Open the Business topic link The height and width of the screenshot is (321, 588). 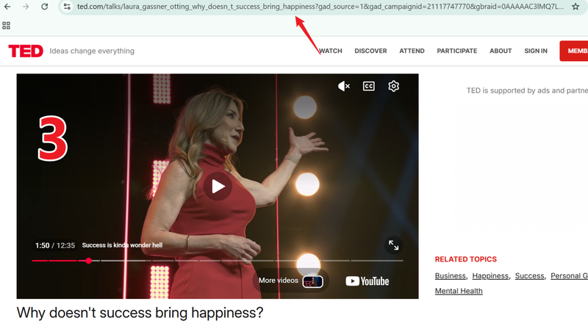click(x=450, y=276)
